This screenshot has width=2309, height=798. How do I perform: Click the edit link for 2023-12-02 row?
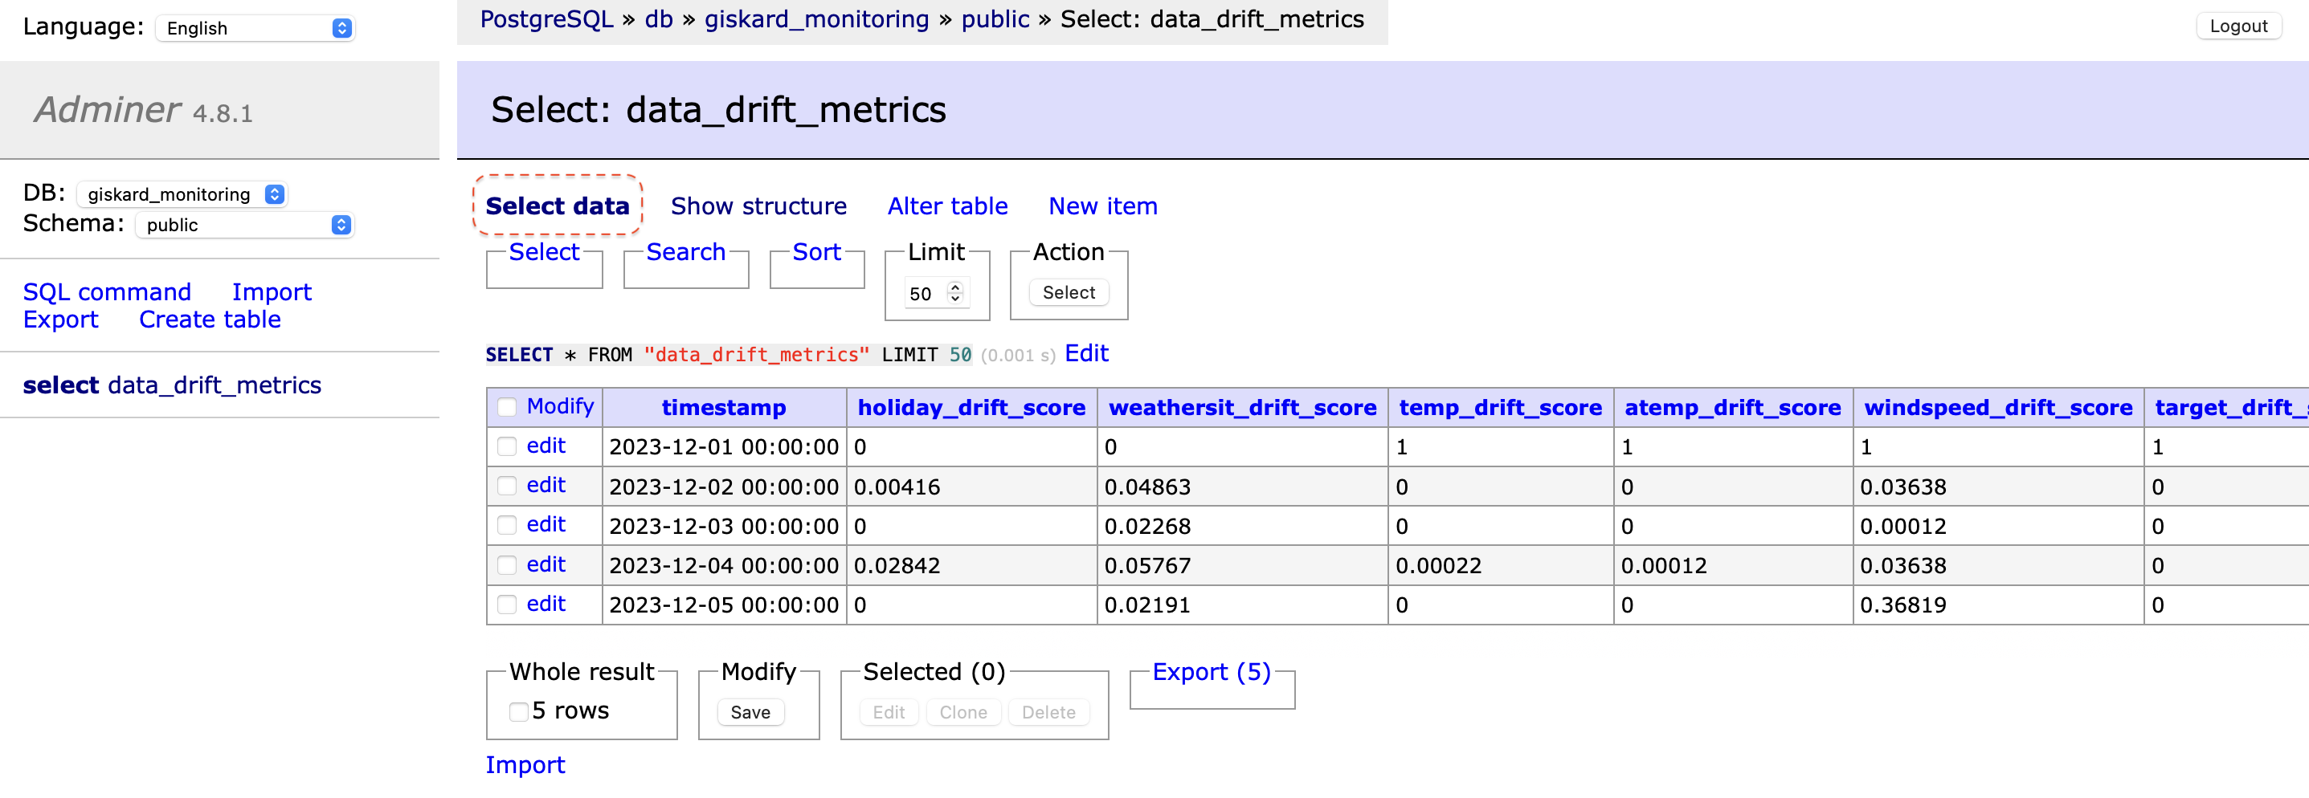546,486
